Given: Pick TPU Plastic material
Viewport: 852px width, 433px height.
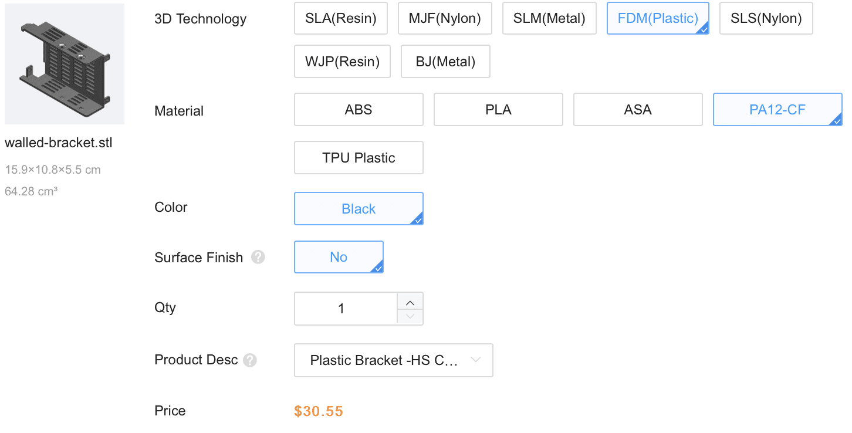Looking at the screenshot, I should [x=359, y=158].
